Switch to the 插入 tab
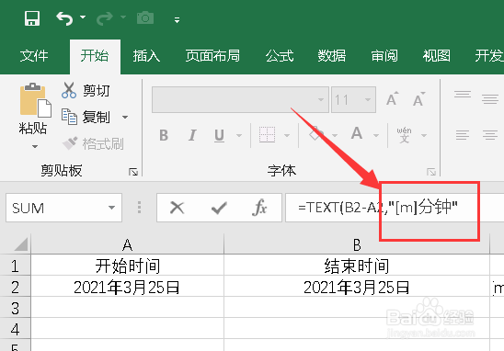 click(146, 56)
